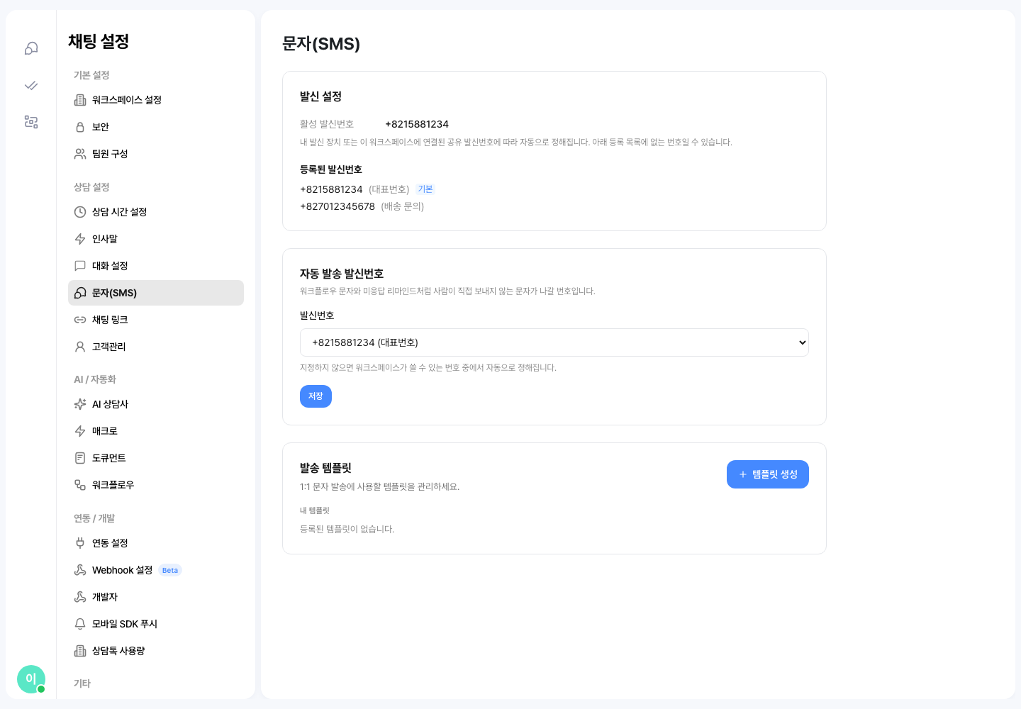Screen dimensions: 1021x709
Task: Click the sparkle icon beside AI 상담사
Action: 80,404
